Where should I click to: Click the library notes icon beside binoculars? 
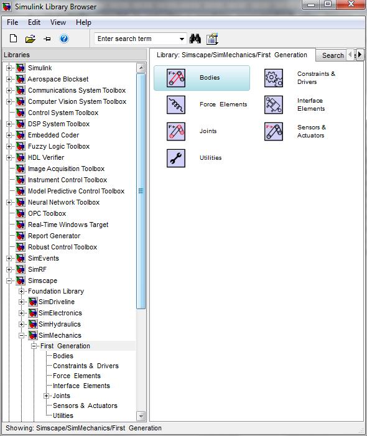[212, 39]
